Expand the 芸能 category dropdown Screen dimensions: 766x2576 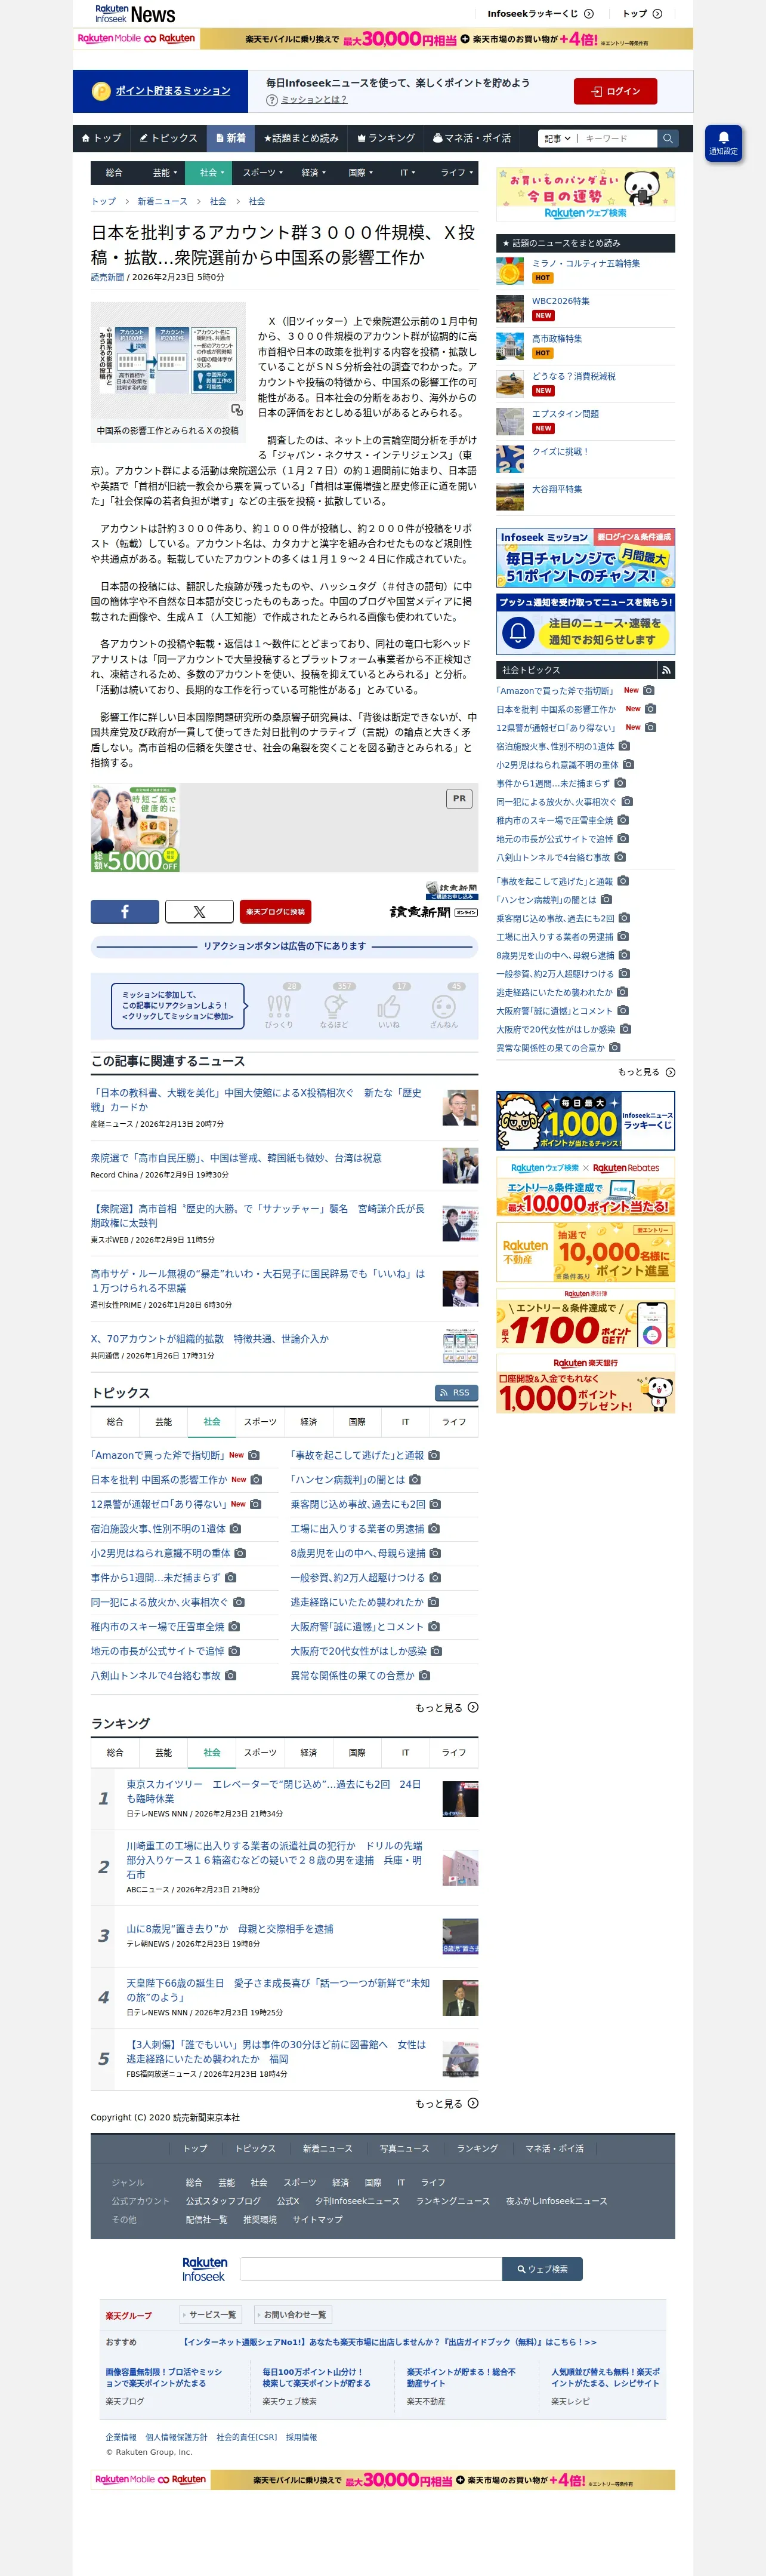165,173
